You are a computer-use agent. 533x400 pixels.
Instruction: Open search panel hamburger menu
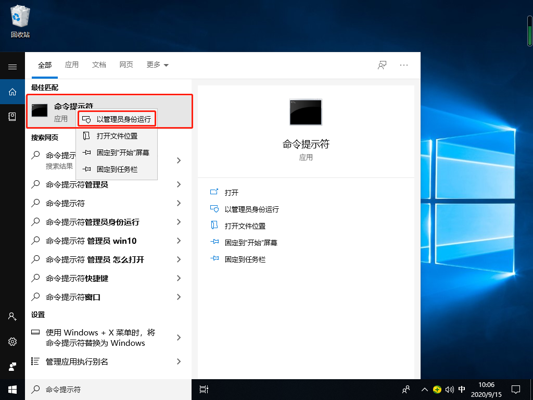click(12, 67)
